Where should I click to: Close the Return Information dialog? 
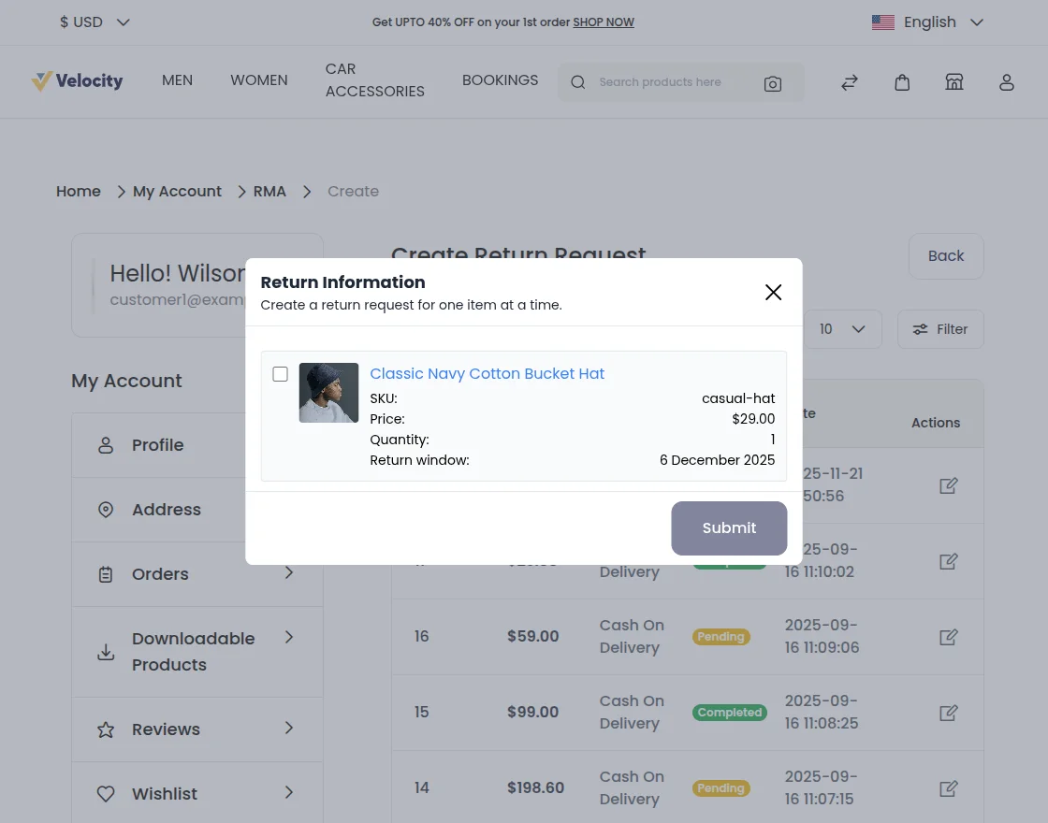click(x=773, y=293)
